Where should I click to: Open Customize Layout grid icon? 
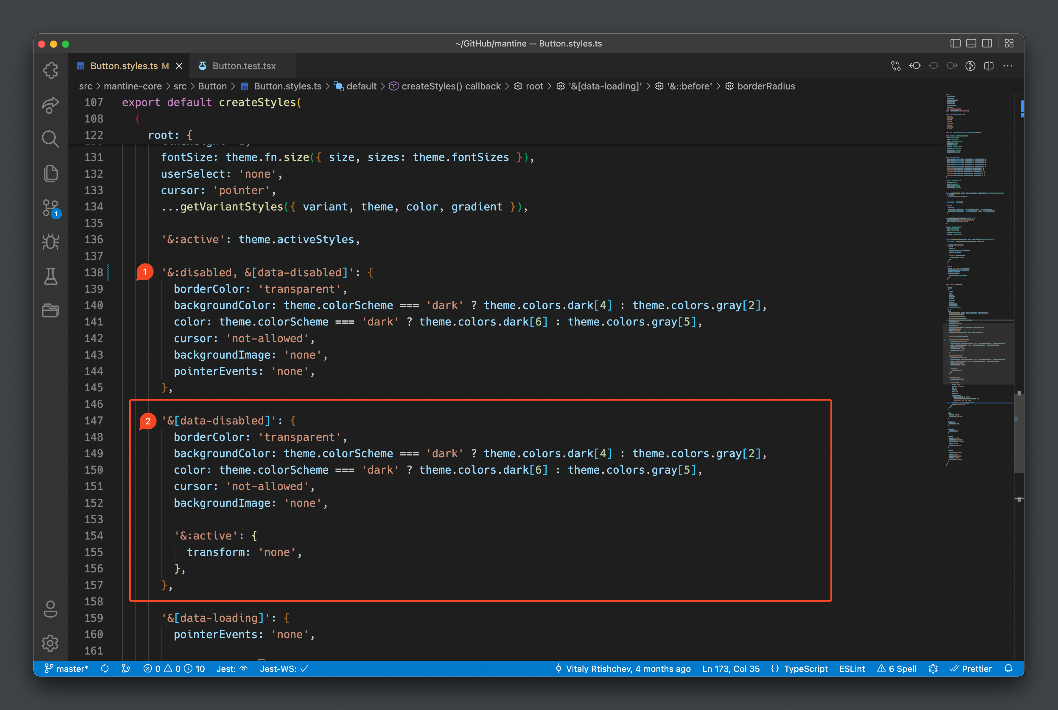coord(1009,44)
